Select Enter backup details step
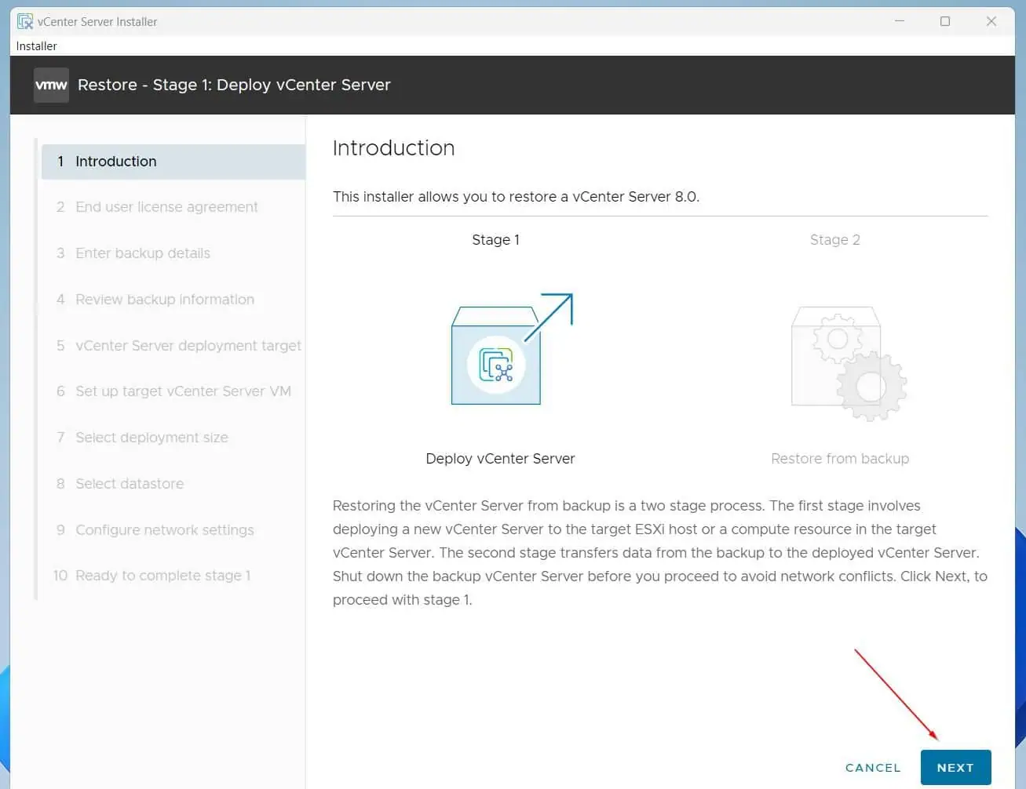 (133, 253)
